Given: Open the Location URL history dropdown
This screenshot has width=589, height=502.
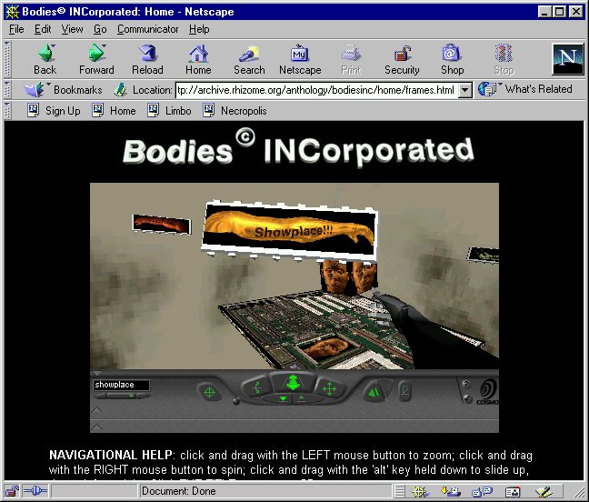Looking at the screenshot, I should click(465, 90).
